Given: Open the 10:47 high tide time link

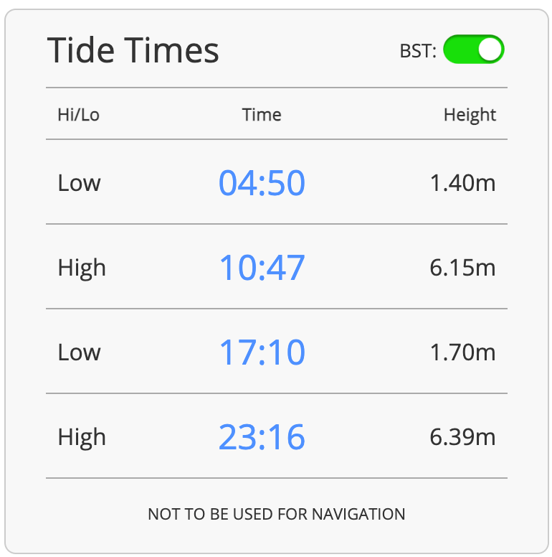Looking at the screenshot, I should point(262,267).
